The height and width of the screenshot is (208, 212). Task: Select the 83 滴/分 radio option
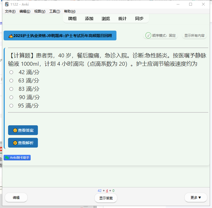pyautogui.click(x=11, y=89)
